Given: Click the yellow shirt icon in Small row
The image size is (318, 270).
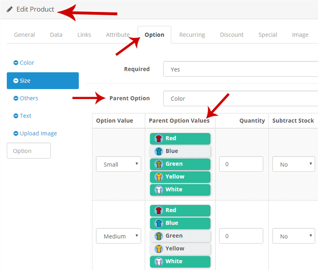Looking at the screenshot, I should [159, 177].
